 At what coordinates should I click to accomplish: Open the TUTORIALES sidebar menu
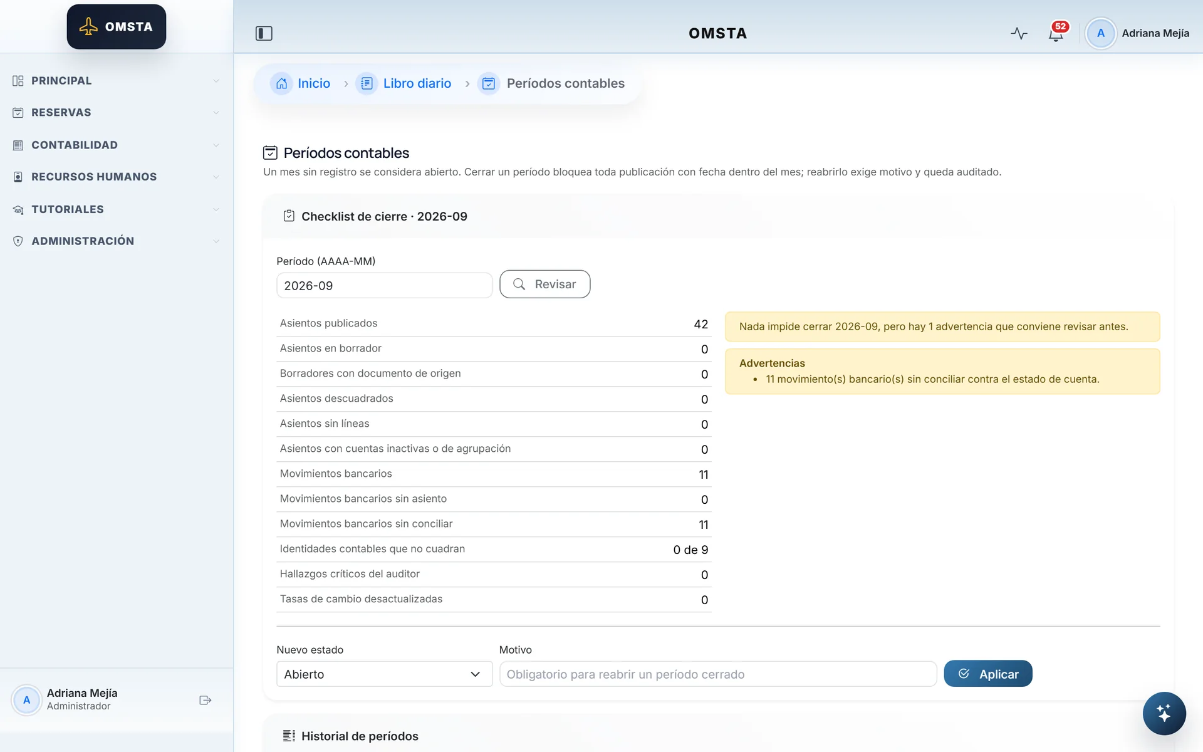click(117, 209)
